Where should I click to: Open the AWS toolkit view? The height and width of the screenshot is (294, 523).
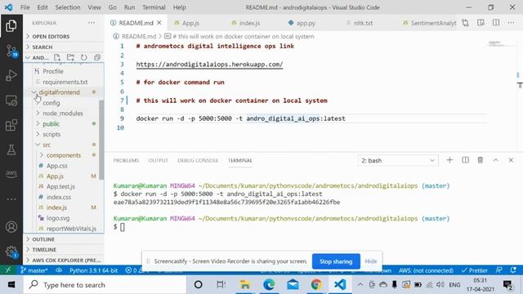[11, 174]
